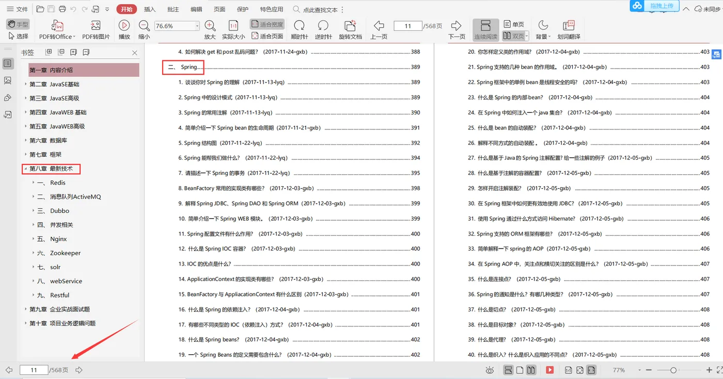Switch to the 特色应用 tab
This screenshot has width=723, height=379.
(x=272, y=9)
